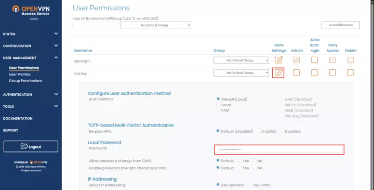The width and height of the screenshot is (374, 190).
Task: Expand the Status sidebar section
Action: pos(30,34)
